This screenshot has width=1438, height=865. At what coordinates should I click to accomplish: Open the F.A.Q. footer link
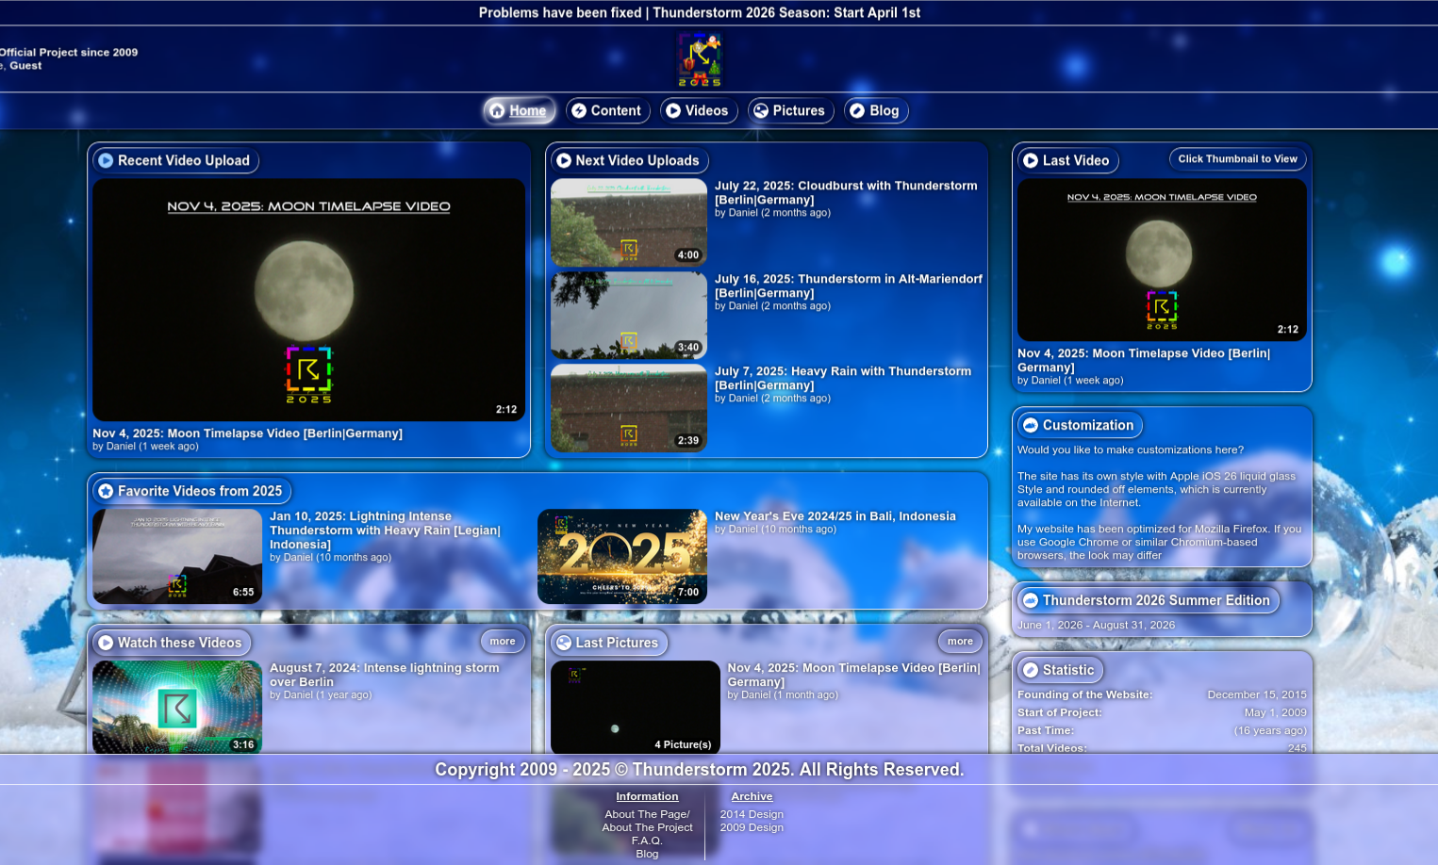647,841
